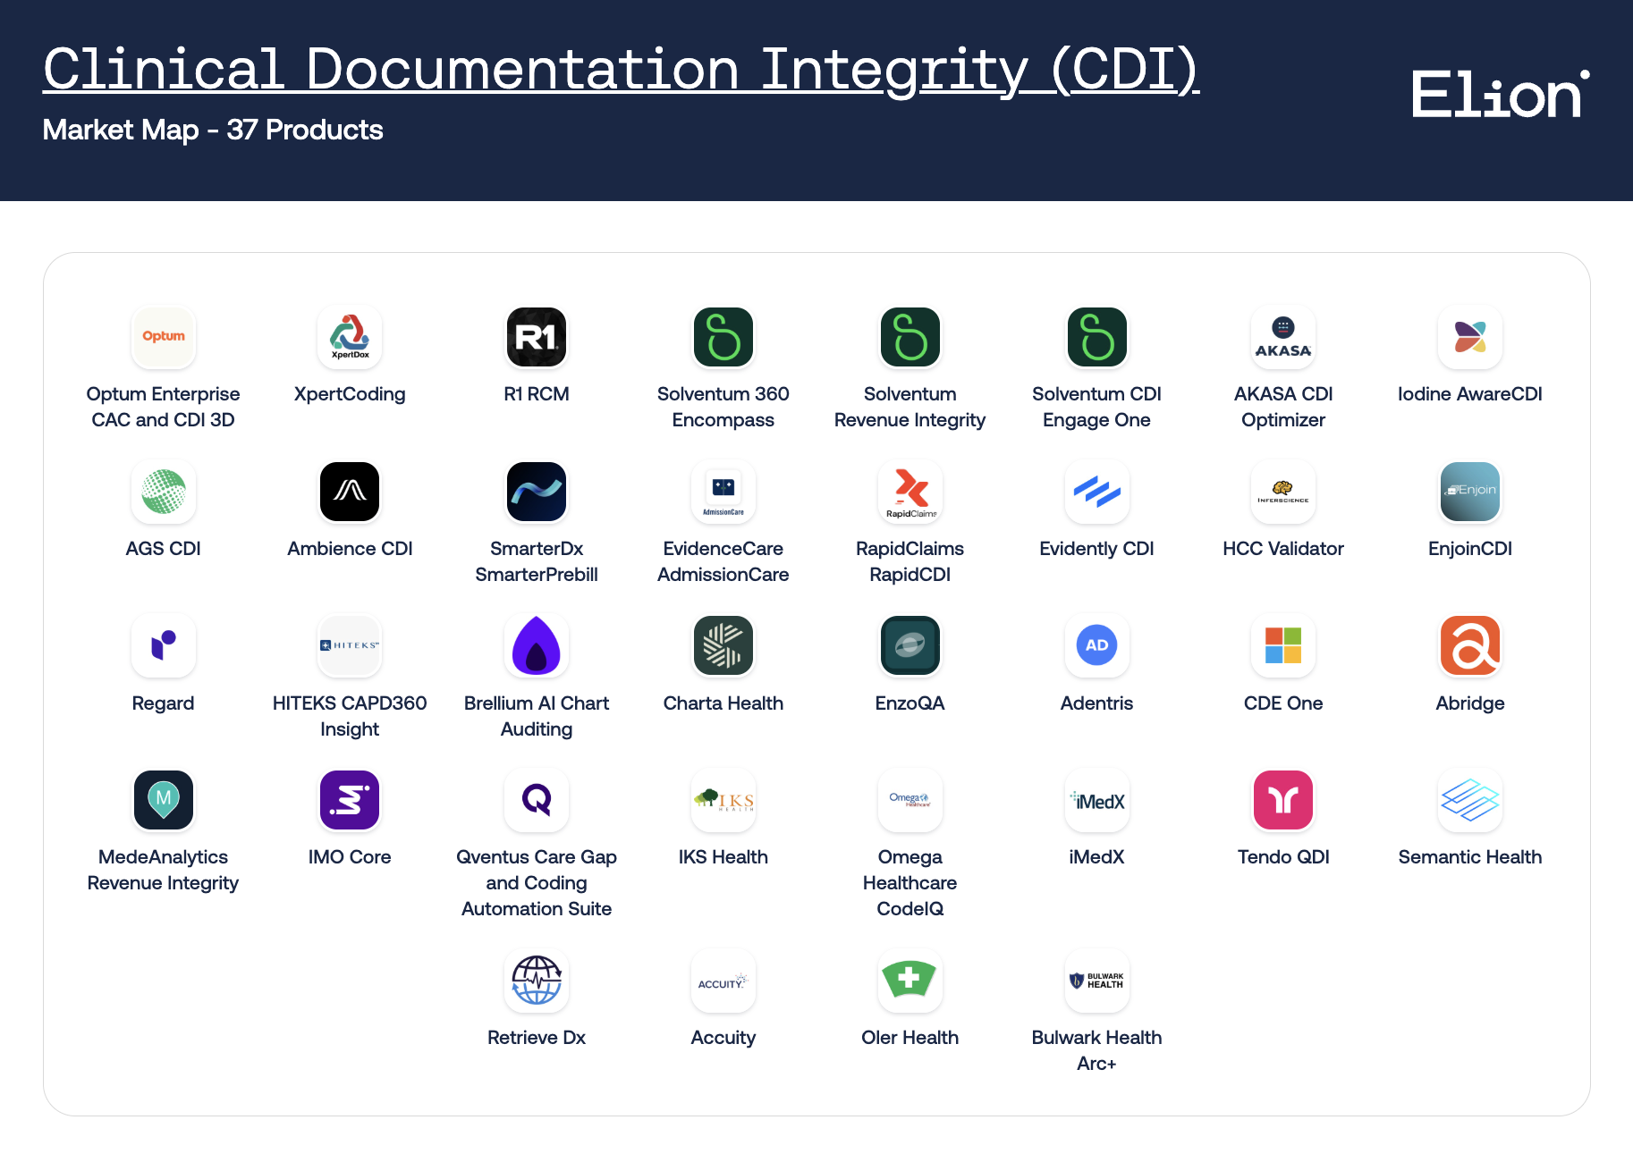Select the Semantic Health layered icon
Screen dimensions: 1633x1162
1470,800
